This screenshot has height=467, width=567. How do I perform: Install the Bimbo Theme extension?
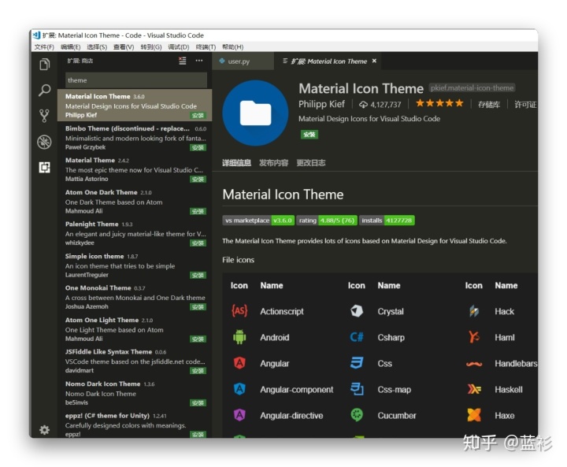(x=198, y=147)
